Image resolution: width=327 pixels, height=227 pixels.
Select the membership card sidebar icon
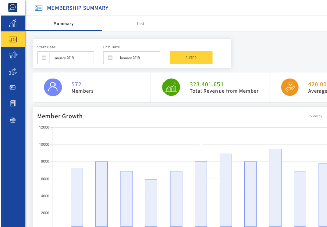click(x=13, y=39)
